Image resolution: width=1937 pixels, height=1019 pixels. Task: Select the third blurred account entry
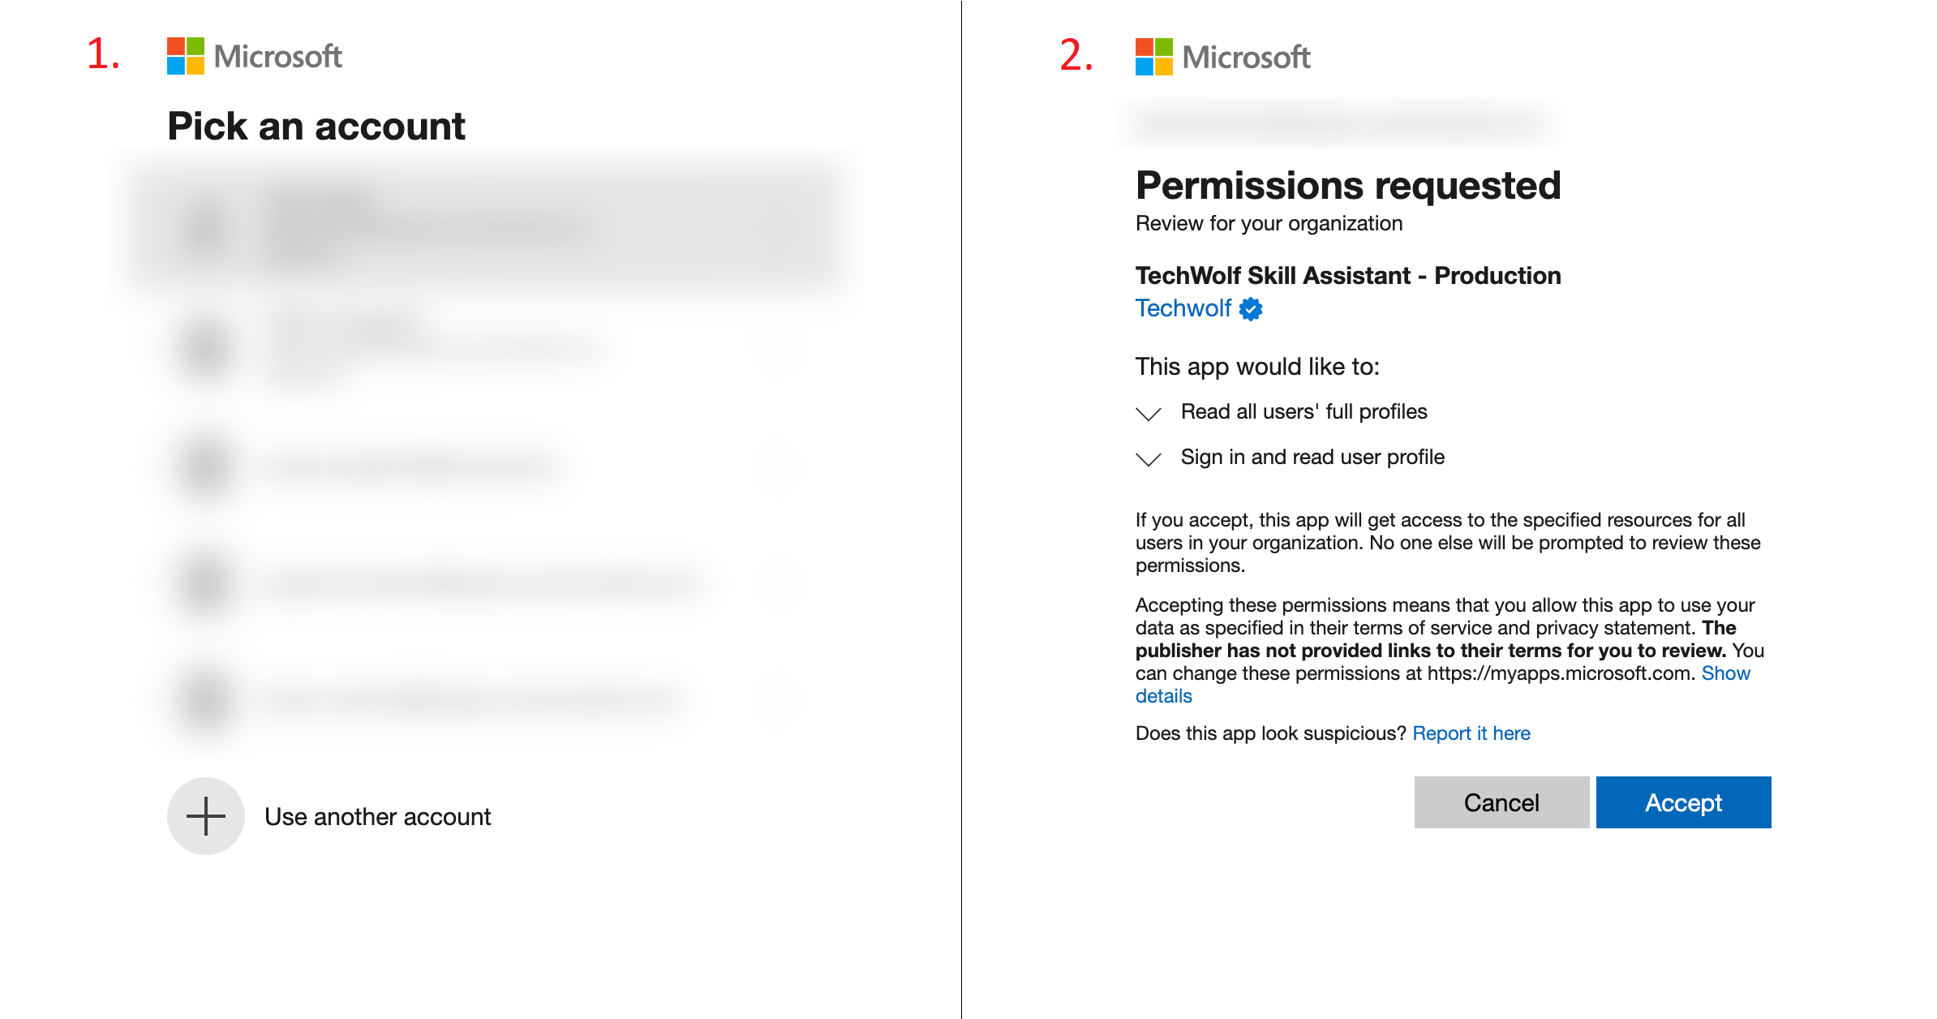tap(487, 467)
